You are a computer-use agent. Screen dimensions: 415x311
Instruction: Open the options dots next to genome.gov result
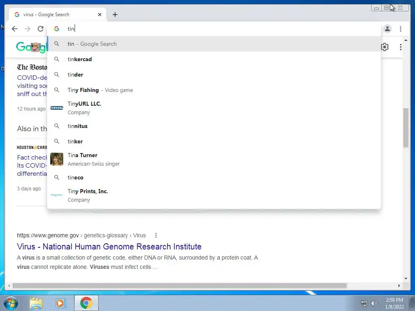click(156, 235)
